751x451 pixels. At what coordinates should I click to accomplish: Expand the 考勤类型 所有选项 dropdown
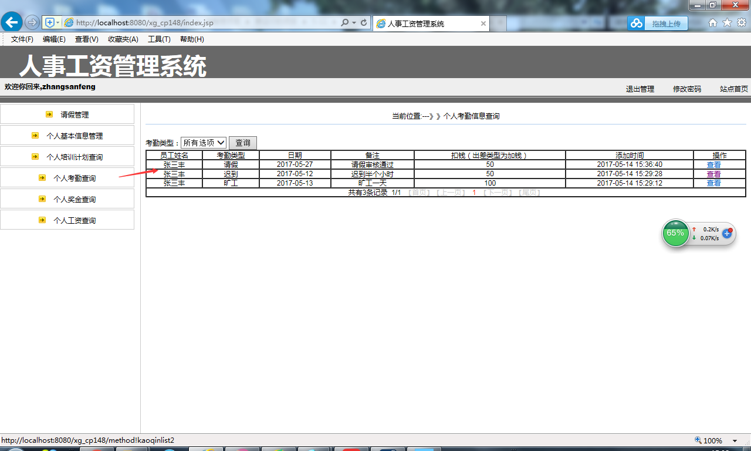coord(204,143)
